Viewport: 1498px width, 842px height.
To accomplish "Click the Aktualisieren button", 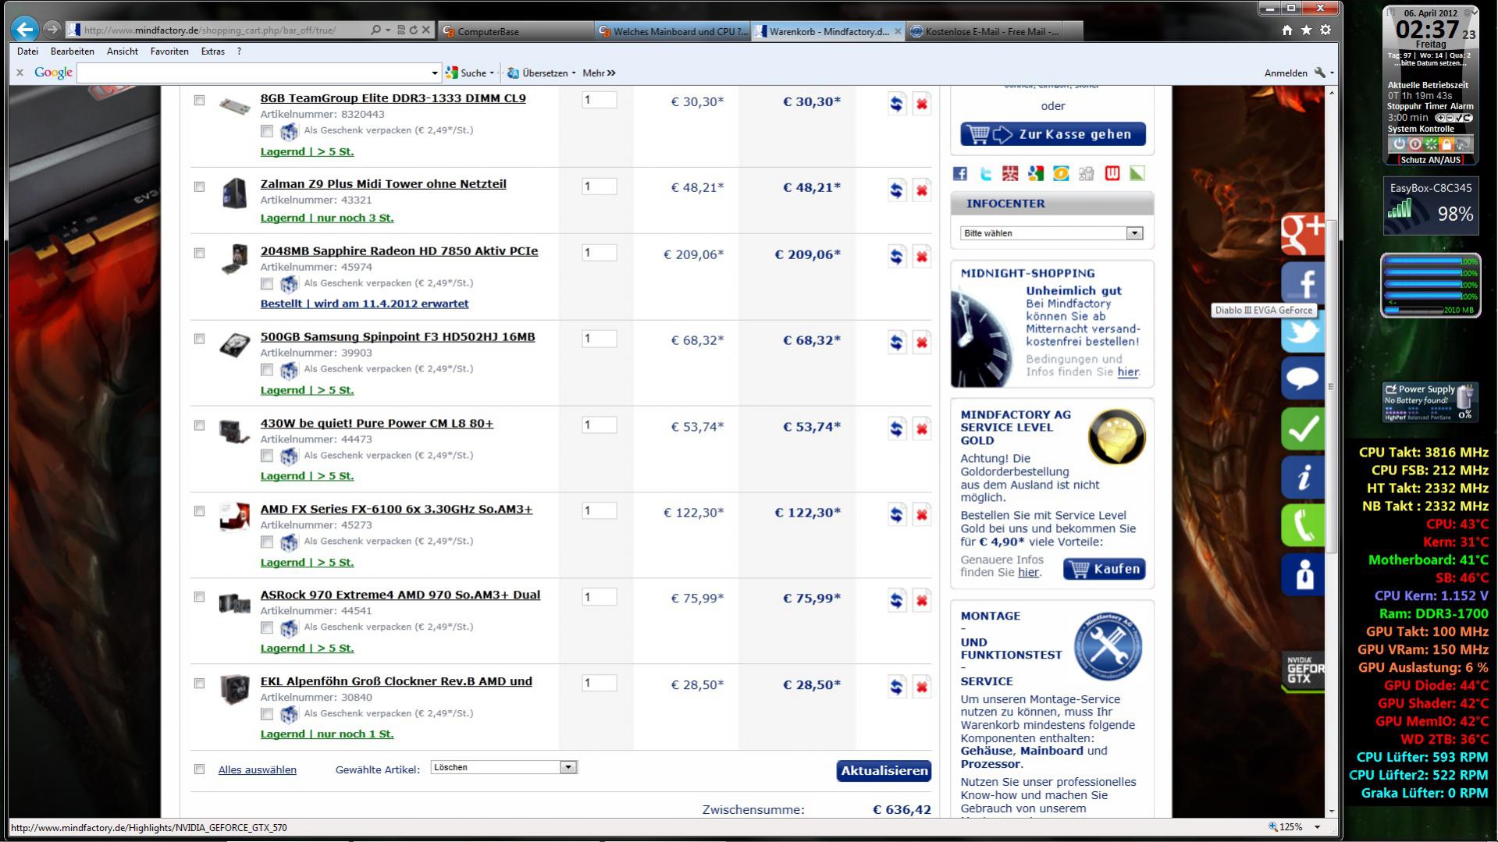I will (x=884, y=770).
